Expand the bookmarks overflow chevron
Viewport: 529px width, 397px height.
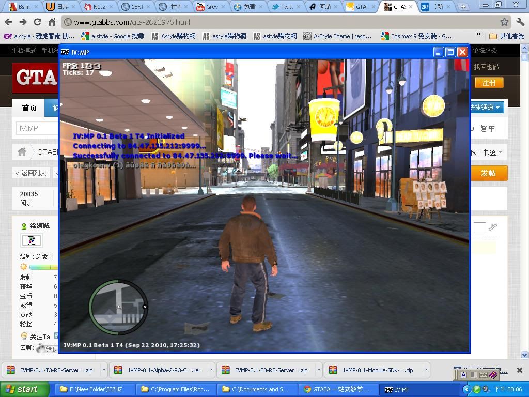pos(479,36)
